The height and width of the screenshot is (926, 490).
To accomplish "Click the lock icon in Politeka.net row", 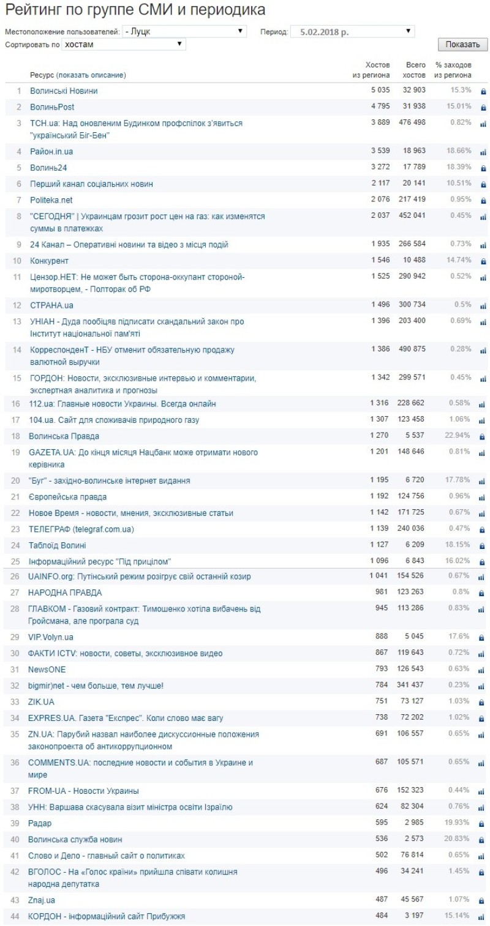I will pos(483,200).
